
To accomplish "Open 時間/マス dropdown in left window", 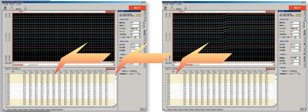I will pyautogui.click(x=136, y=26).
